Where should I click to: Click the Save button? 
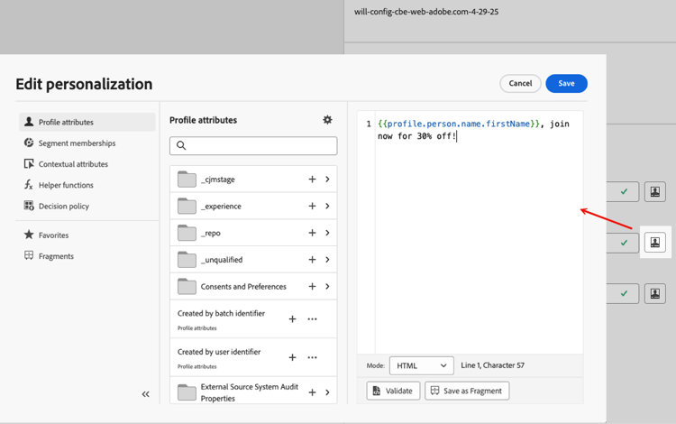pos(566,84)
